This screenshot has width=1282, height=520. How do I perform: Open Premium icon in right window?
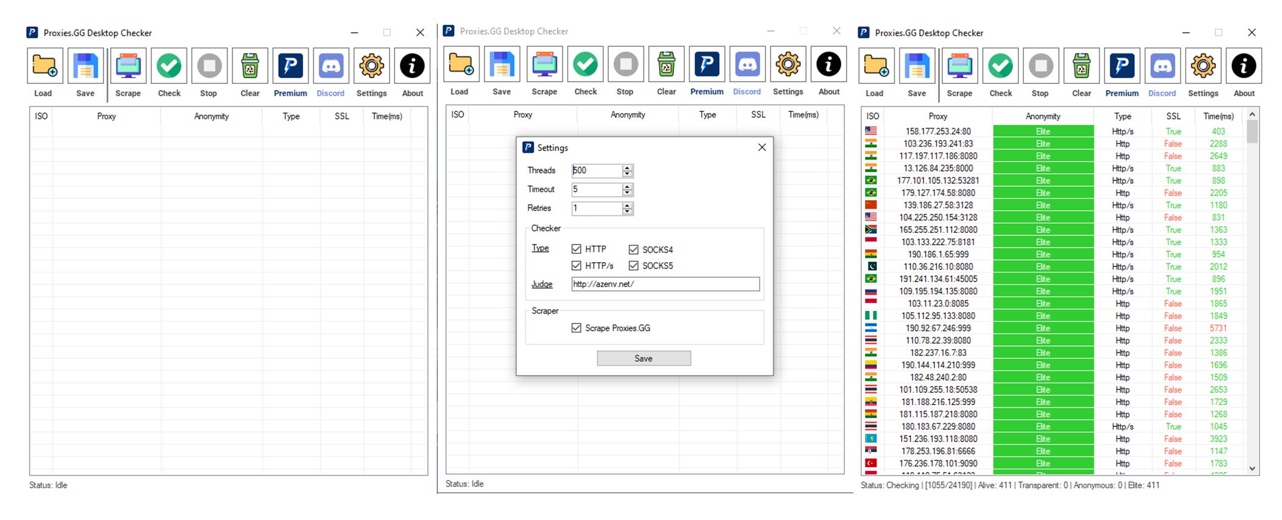click(1122, 66)
